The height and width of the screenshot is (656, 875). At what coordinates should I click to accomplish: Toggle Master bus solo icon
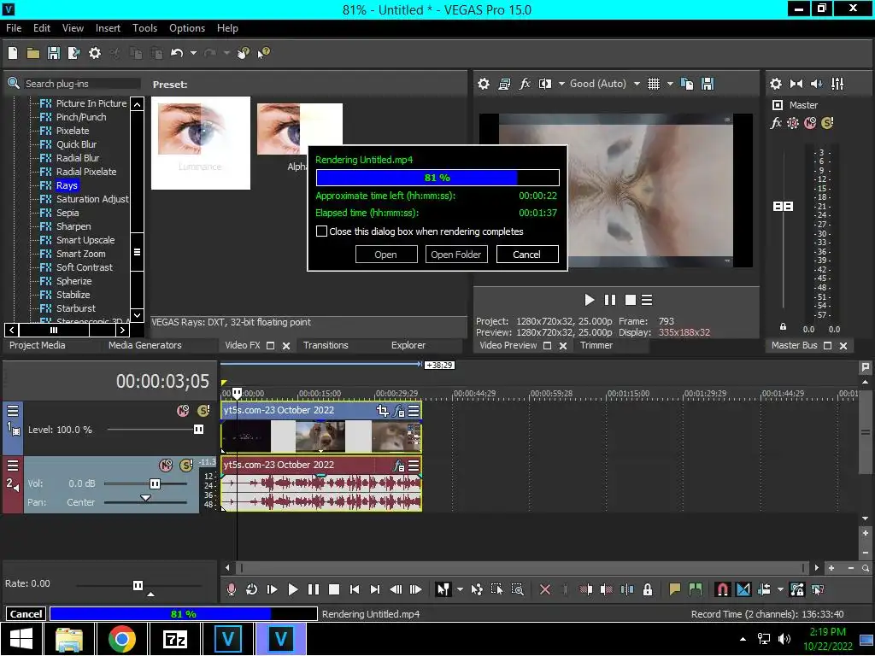pyautogui.click(x=827, y=123)
